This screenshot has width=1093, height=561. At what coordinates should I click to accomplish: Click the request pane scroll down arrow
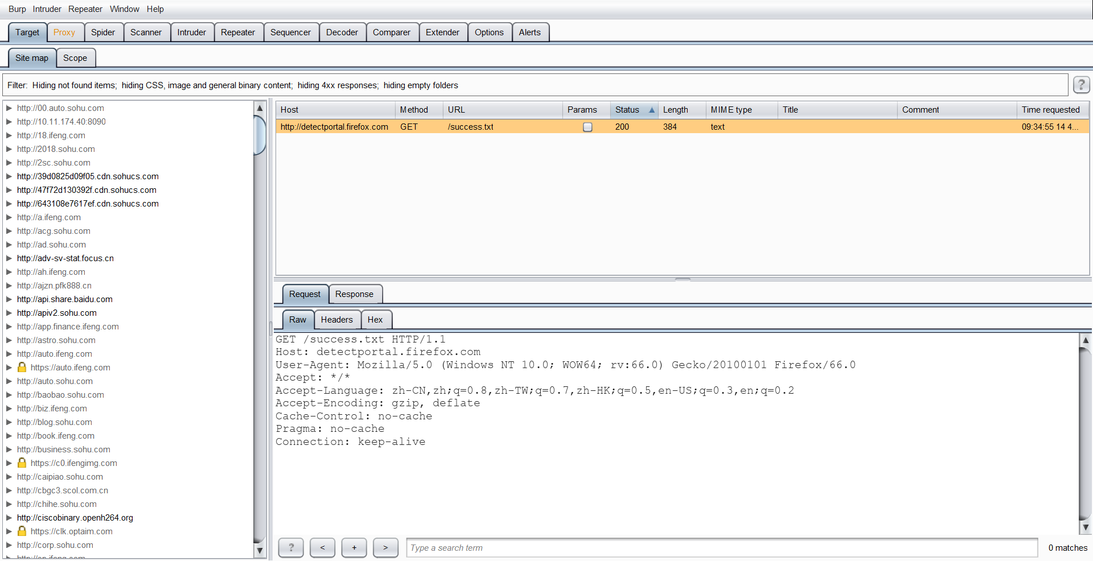pyautogui.click(x=1086, y=527)
